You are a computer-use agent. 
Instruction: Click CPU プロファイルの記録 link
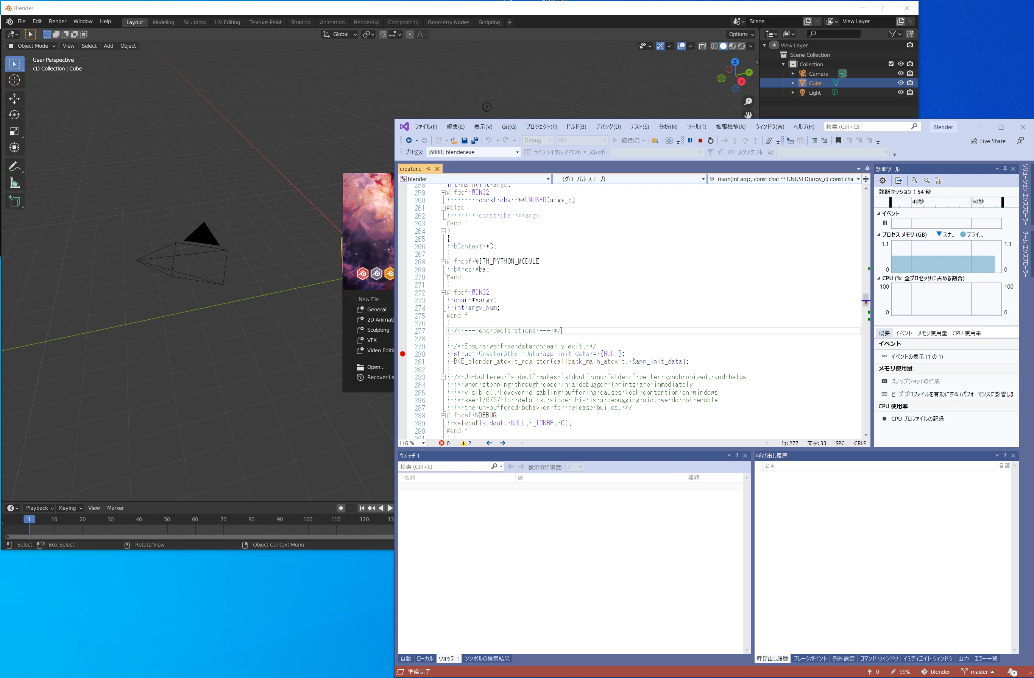pyautogui.click(x=917, y=419)
